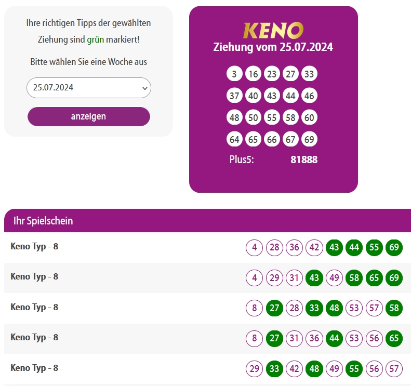Click the Ziehung vom 25.07.2024 heading
411x386 pixels.
(273, 47)
